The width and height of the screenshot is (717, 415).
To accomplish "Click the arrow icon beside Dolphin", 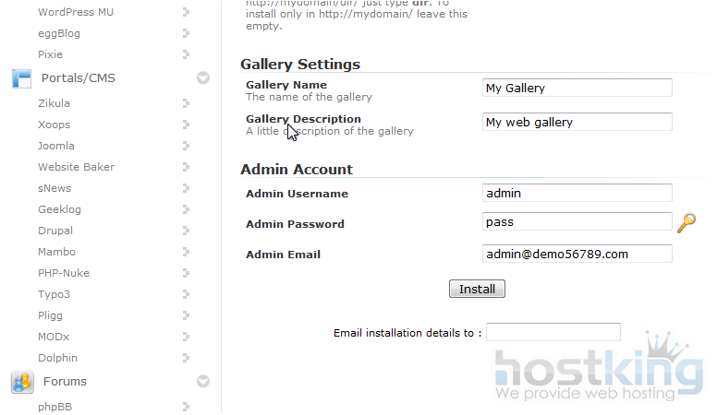I will pyautogui.click(x=186, y=358).
